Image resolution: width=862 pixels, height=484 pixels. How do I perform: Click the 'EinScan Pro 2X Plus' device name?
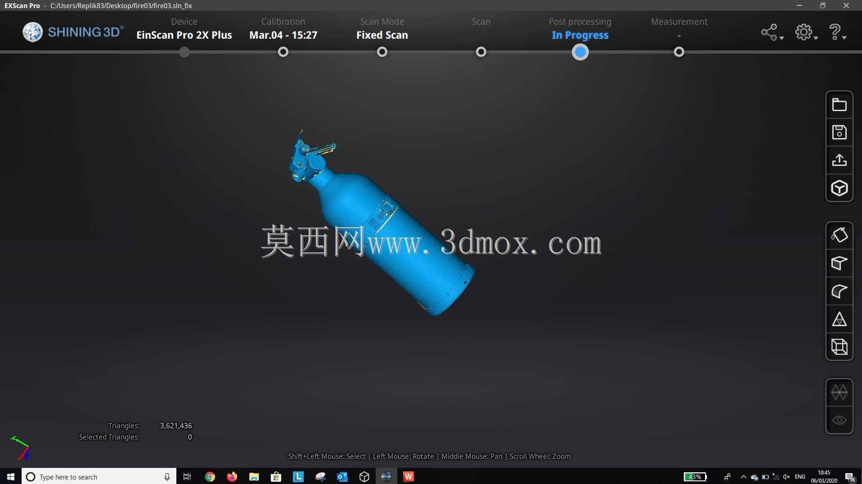(184, 35)
